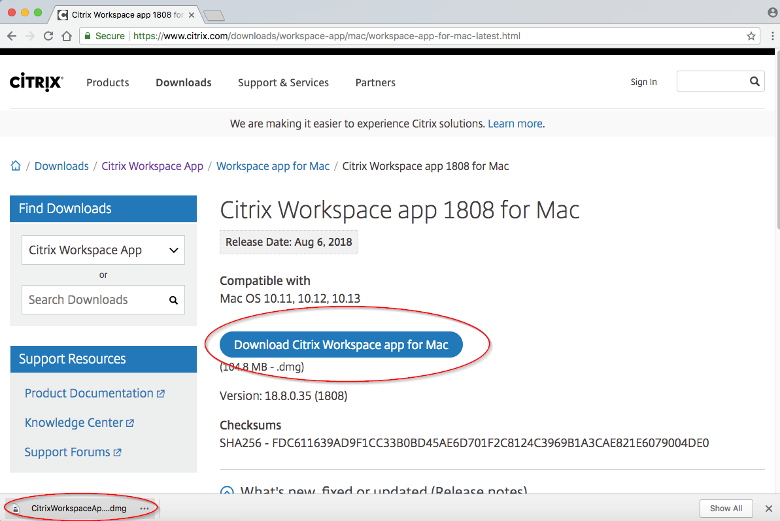The width and height of the screenshot is (780, 521).
Task: Open the browser home page icon
Action: click(67, 36)
